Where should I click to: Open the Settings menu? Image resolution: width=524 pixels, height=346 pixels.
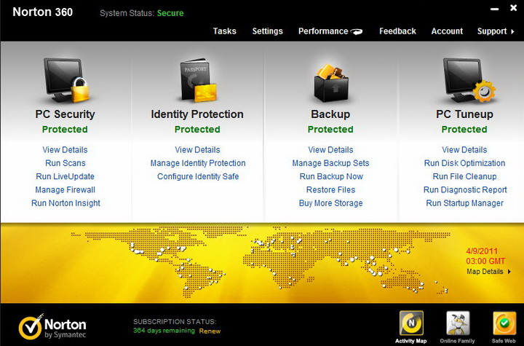[x=267, y=31]
